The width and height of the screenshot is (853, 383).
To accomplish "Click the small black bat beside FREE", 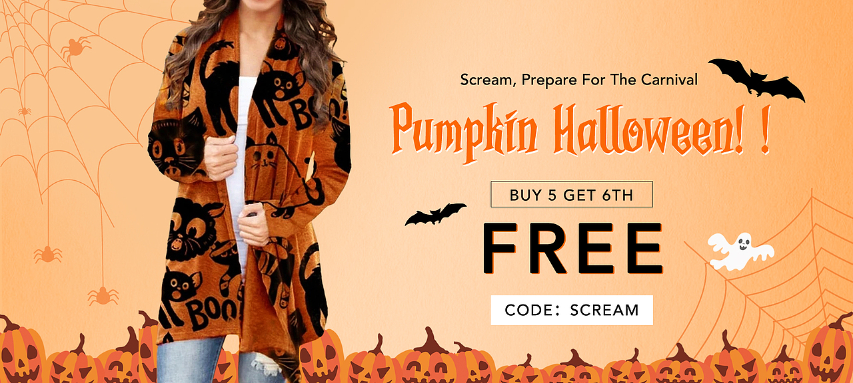I will [436, 215].
